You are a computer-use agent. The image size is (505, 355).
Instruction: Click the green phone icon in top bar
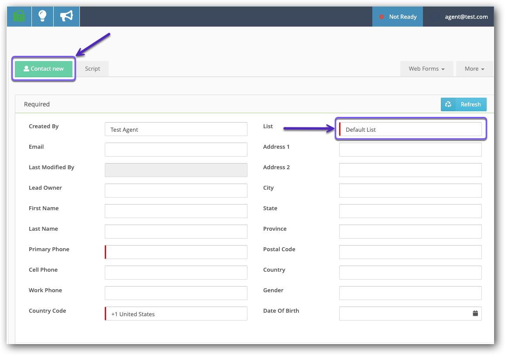tap(19, 17)
